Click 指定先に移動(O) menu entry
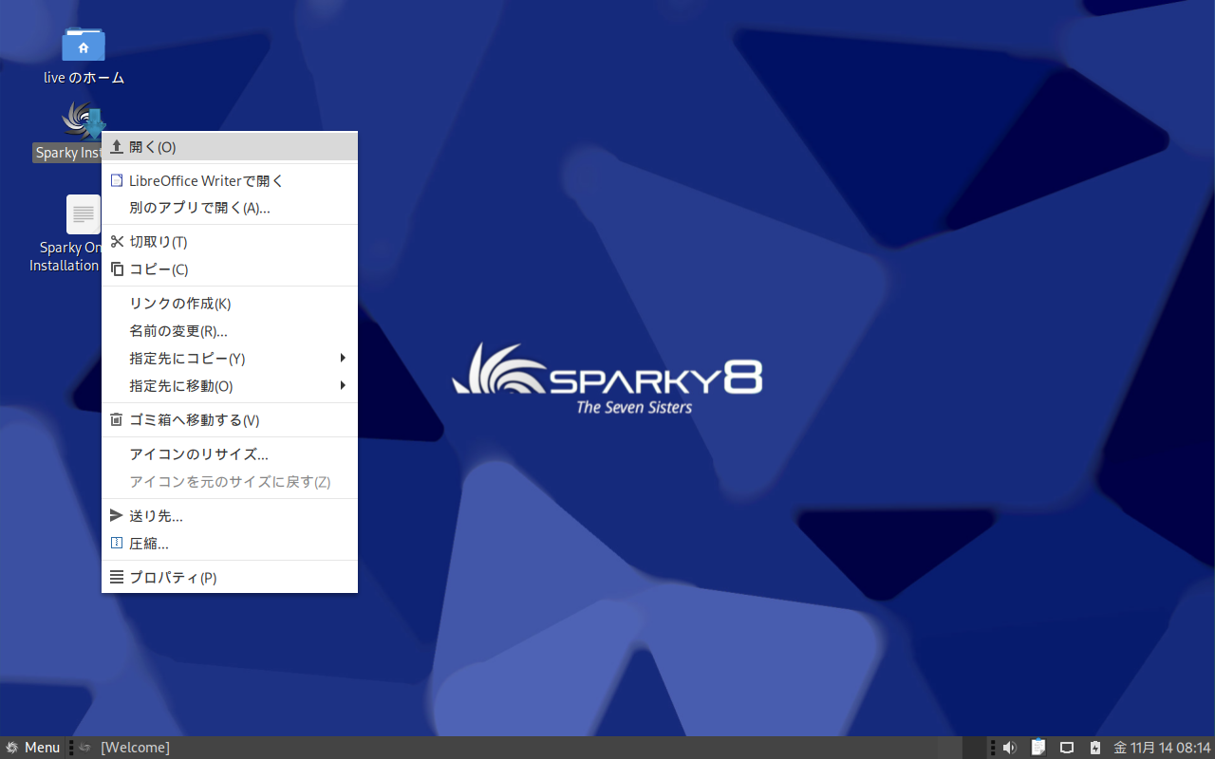Viewport: 1215px width, 759px height. coord(230,386)
